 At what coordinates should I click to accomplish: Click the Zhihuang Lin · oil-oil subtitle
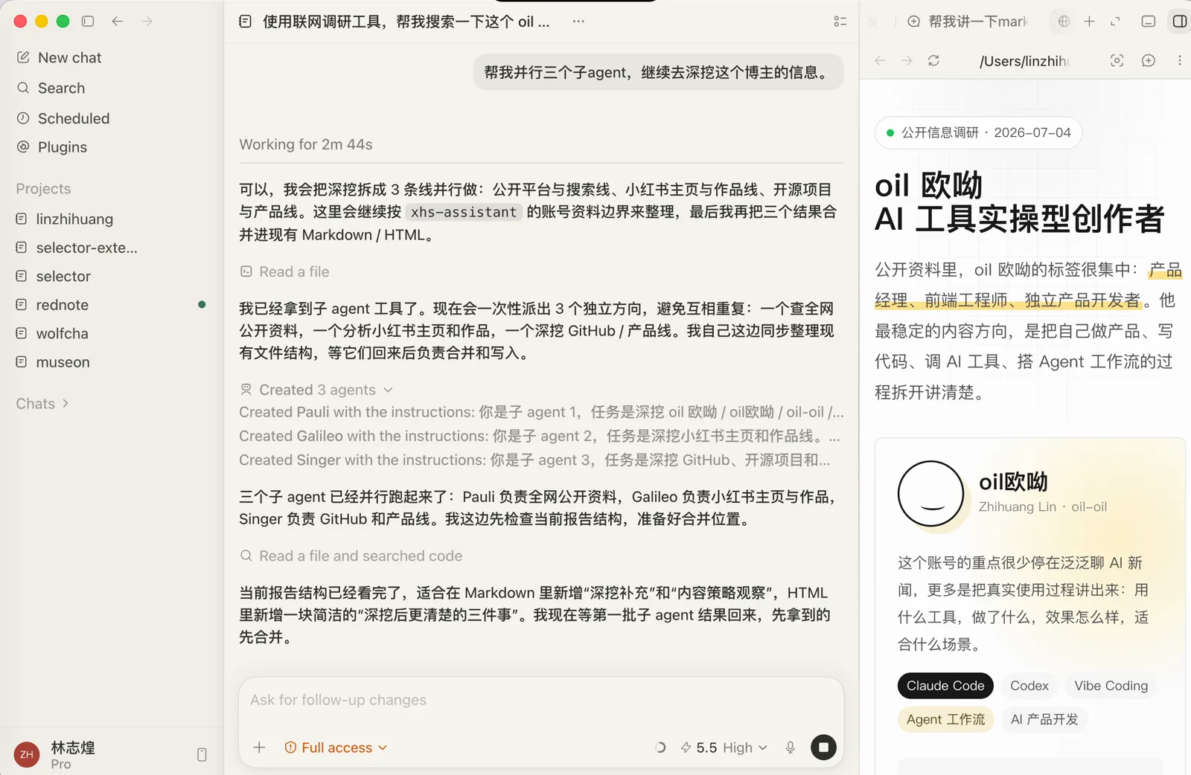(1042, 507)
